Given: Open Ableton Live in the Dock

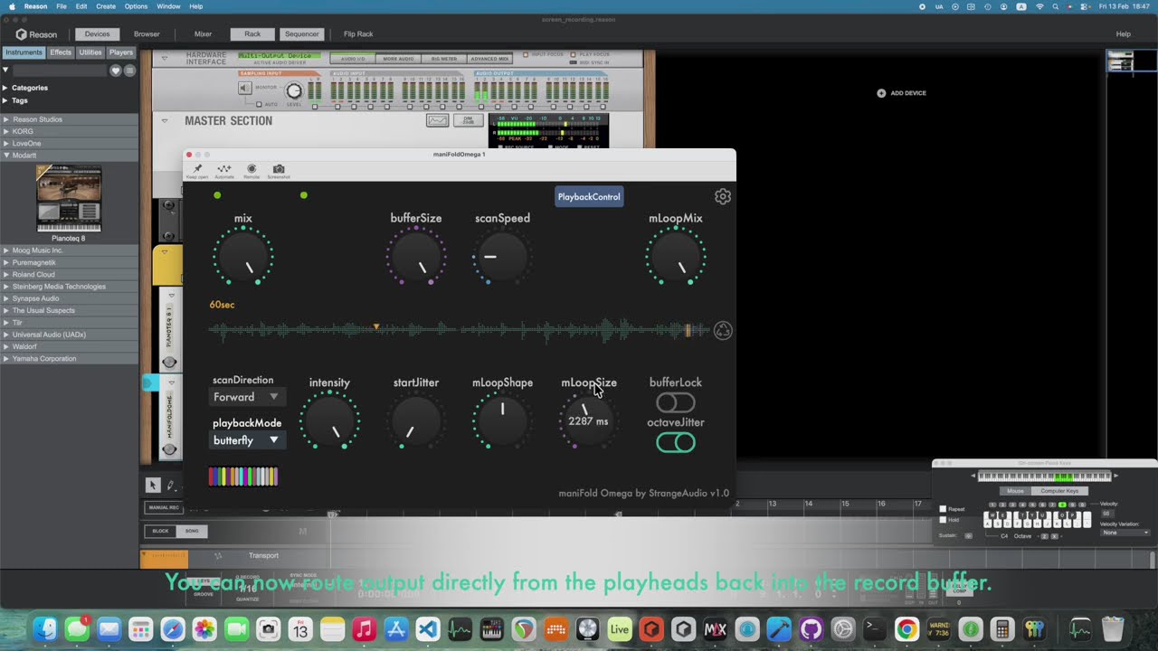Looking at the screenshot, I should point(620,629).
